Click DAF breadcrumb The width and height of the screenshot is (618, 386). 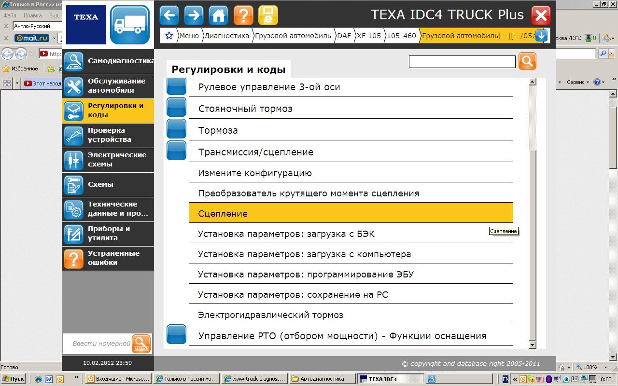344,36
